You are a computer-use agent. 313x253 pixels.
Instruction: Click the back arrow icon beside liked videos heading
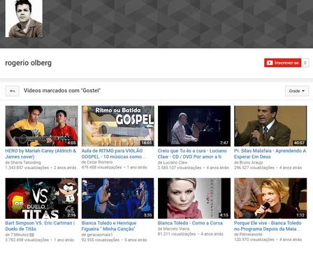click(x=13, y=91)
